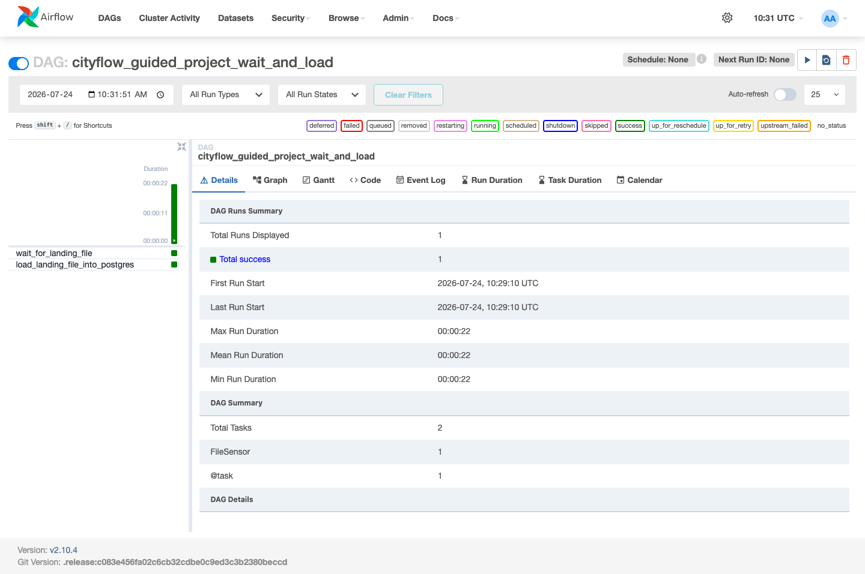Screen dimensions: 865x574
Task: Switch to the Task Duration tab
Action: (570, 180)
